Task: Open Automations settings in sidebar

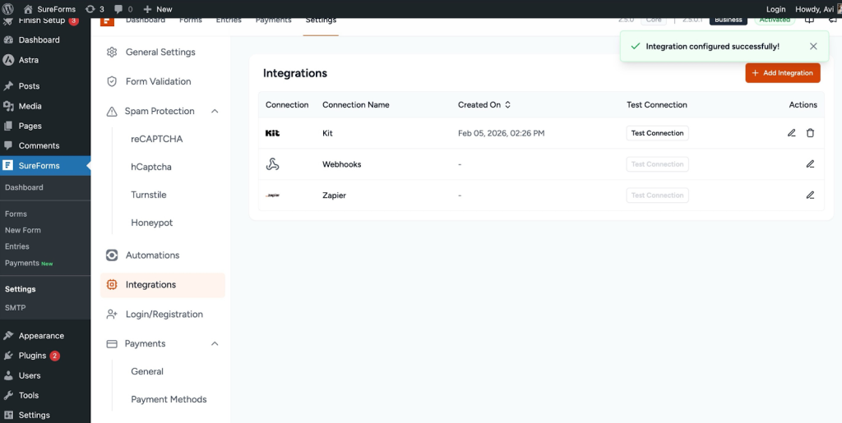Action: 152,255
